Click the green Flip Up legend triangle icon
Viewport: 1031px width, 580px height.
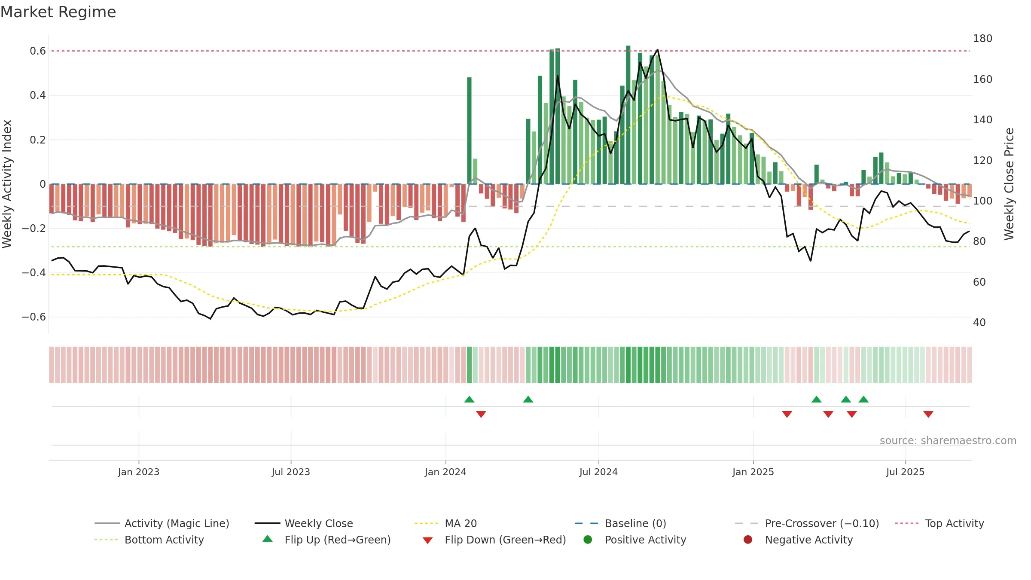(268, 539)
